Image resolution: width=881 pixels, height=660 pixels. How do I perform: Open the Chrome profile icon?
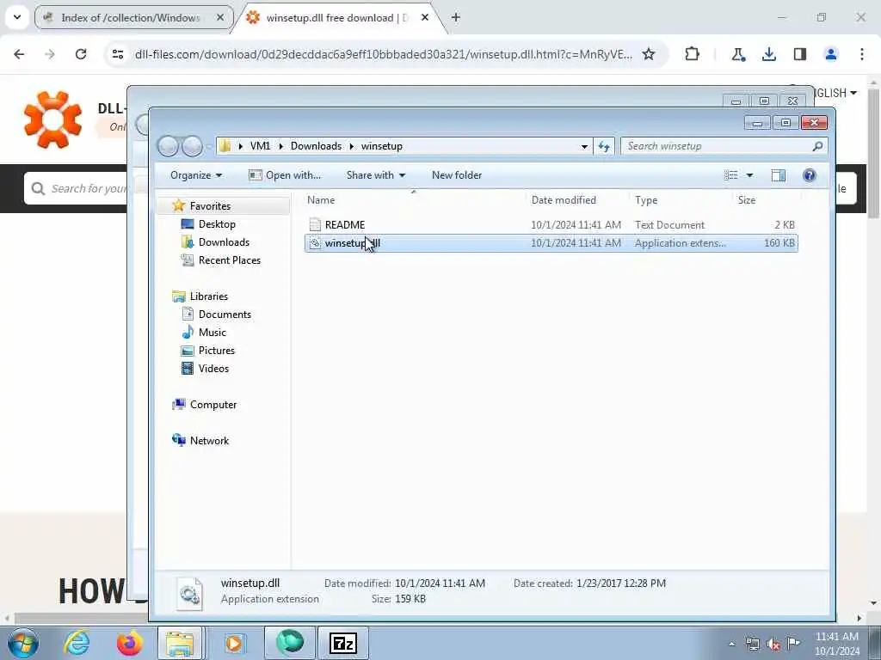click(x=831, y=54)
